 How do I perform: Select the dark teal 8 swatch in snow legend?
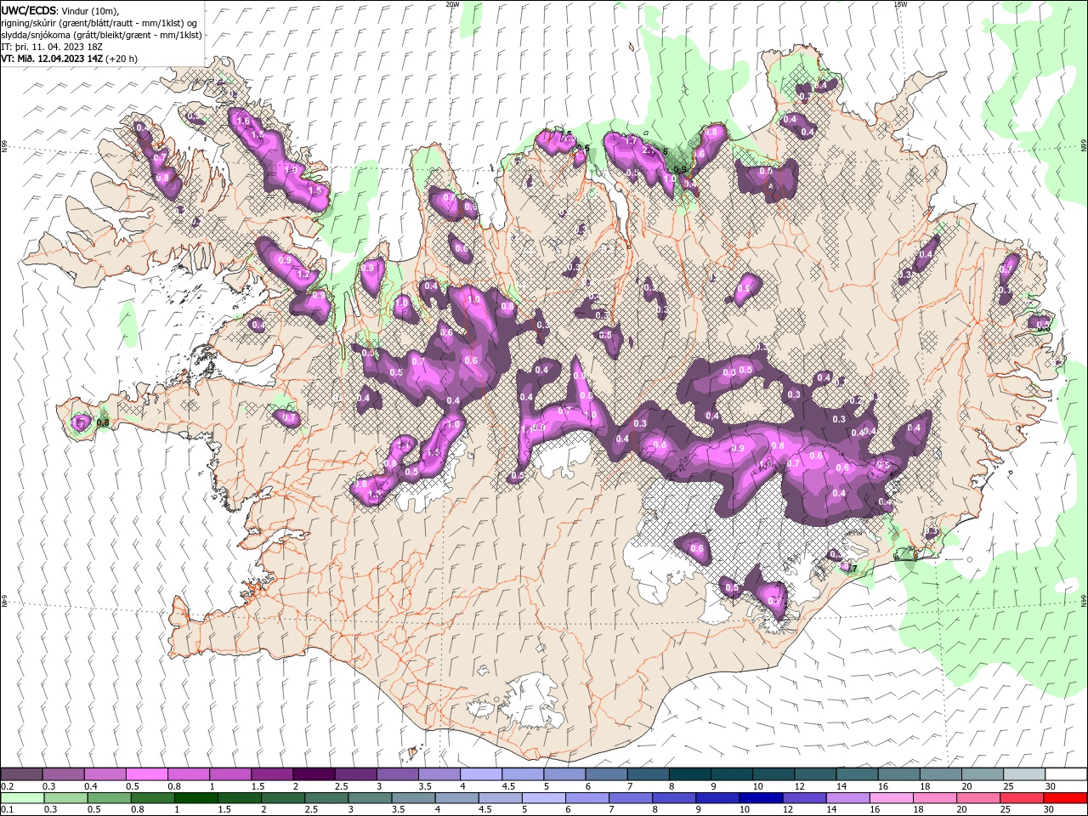tap(688, 774)
